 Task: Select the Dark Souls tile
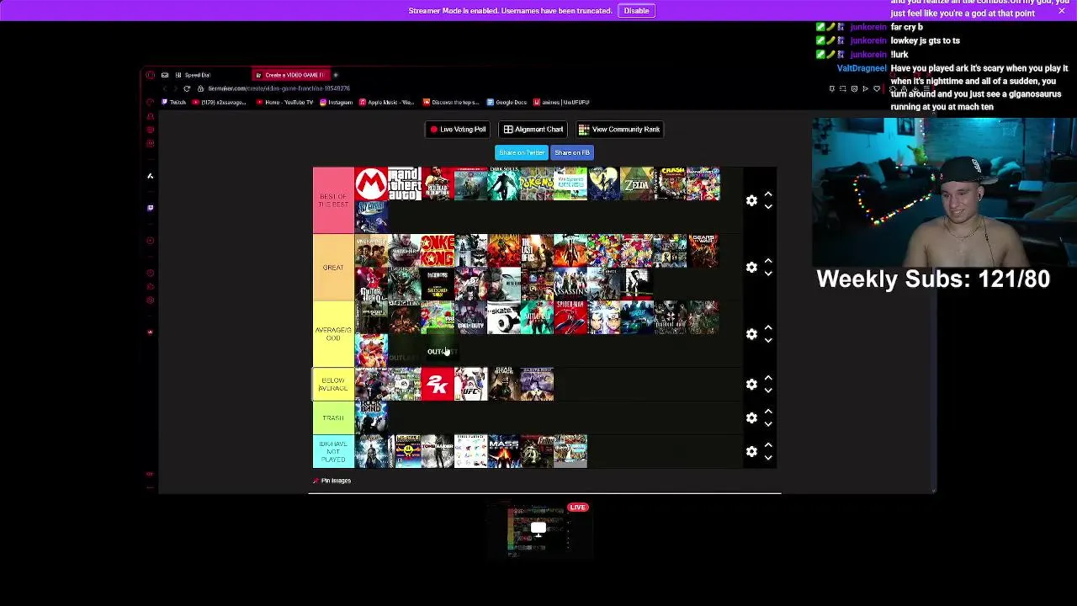pyautogui.click(x=504, y=184)
